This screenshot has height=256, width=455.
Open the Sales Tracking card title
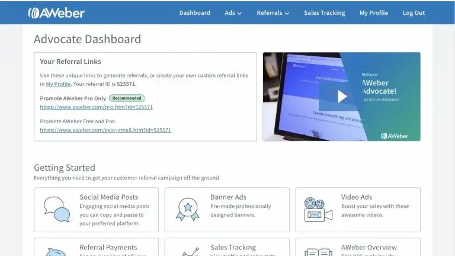coord(233,247)
